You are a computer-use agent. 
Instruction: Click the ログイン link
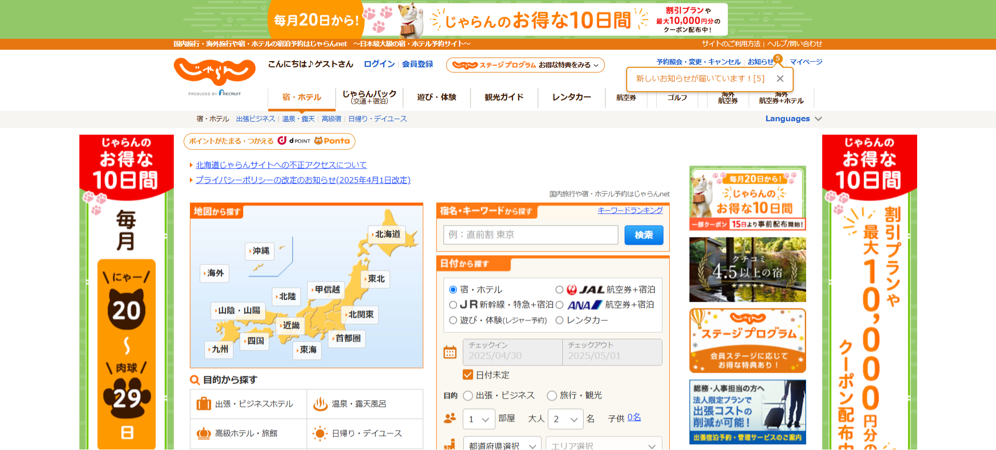click(x=379, y=64)
